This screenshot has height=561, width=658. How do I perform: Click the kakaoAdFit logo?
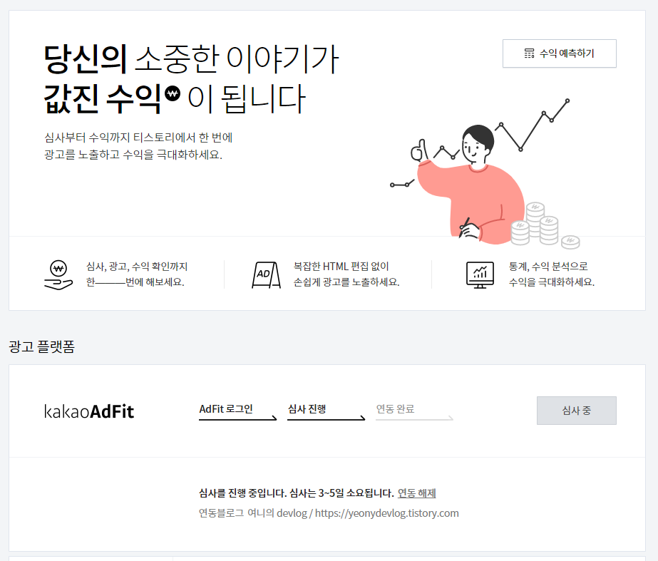(x=89, y=411)
